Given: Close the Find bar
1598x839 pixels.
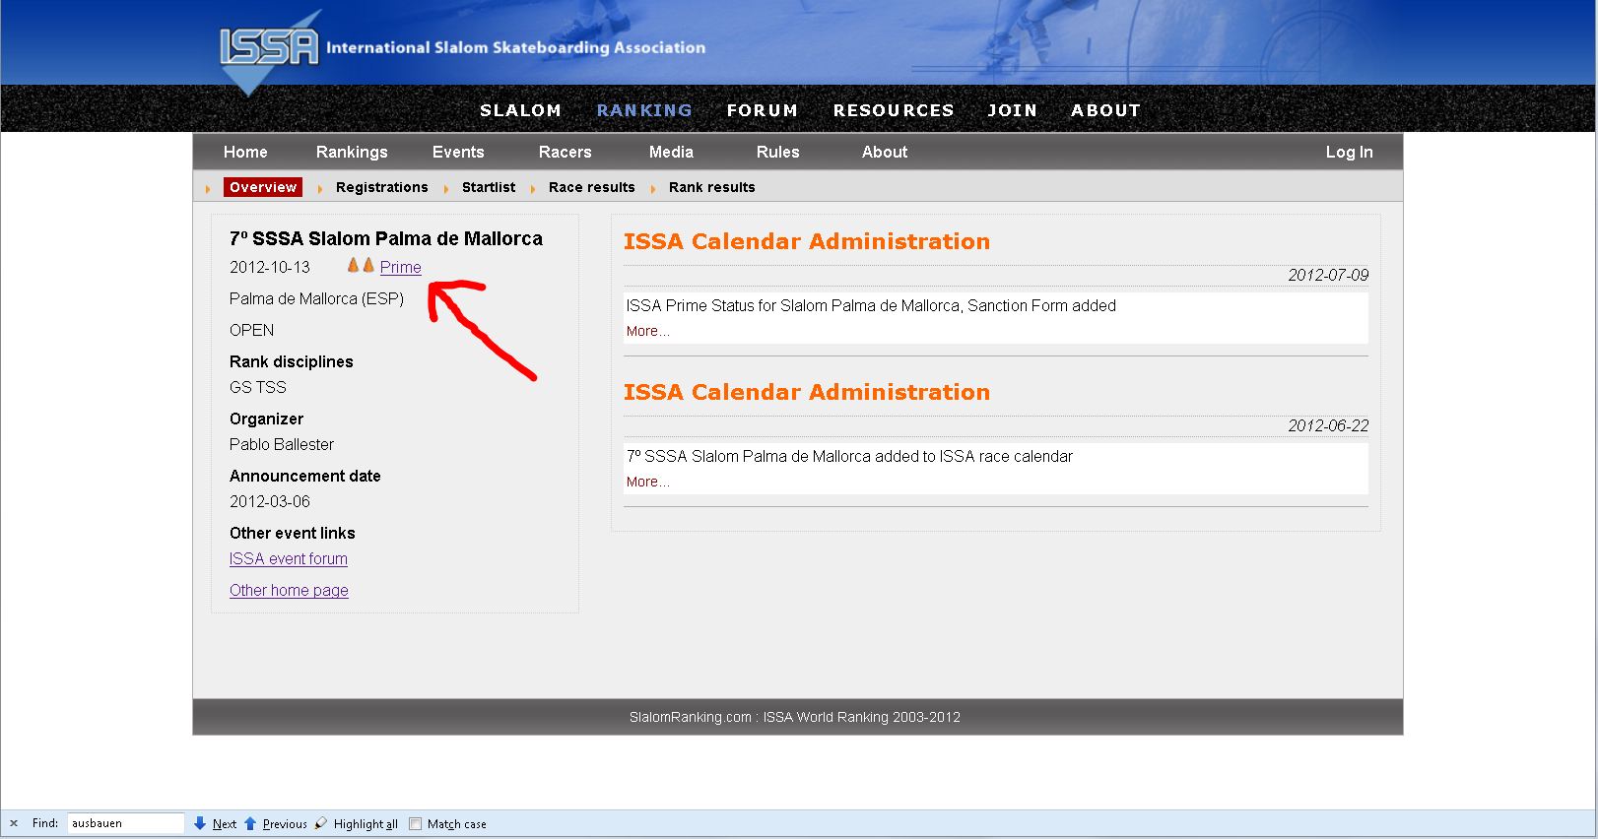Looking at the screenshot, I should [14, 823].
